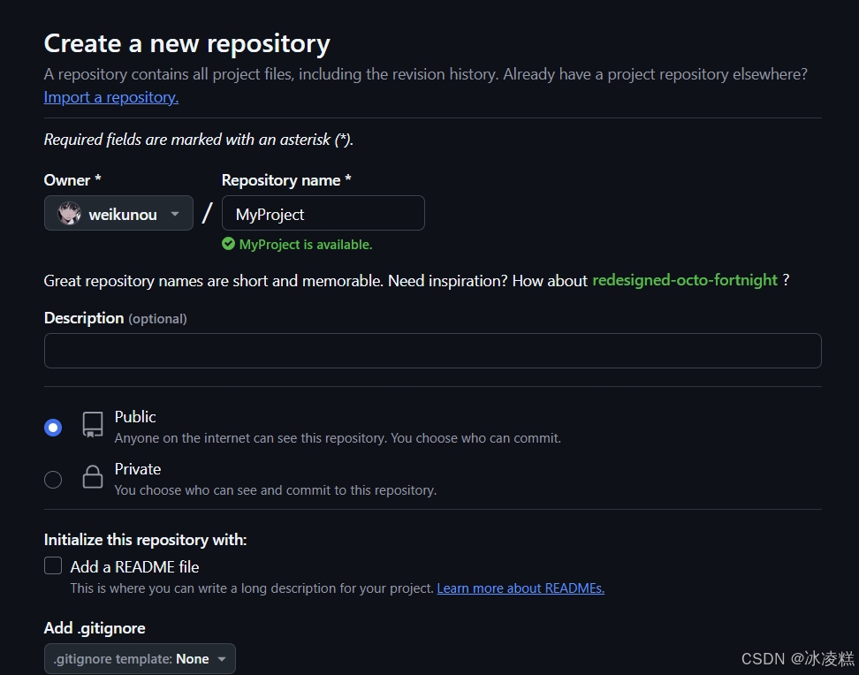Focus the Repository name field with MyProject
Screen dimensions: 859x675
tap(323, 213)
